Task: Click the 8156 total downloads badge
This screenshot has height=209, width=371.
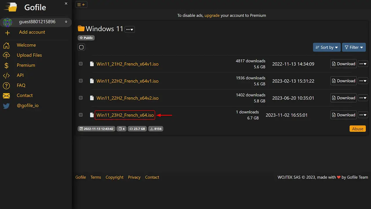Action: click(x=156, y=129)
